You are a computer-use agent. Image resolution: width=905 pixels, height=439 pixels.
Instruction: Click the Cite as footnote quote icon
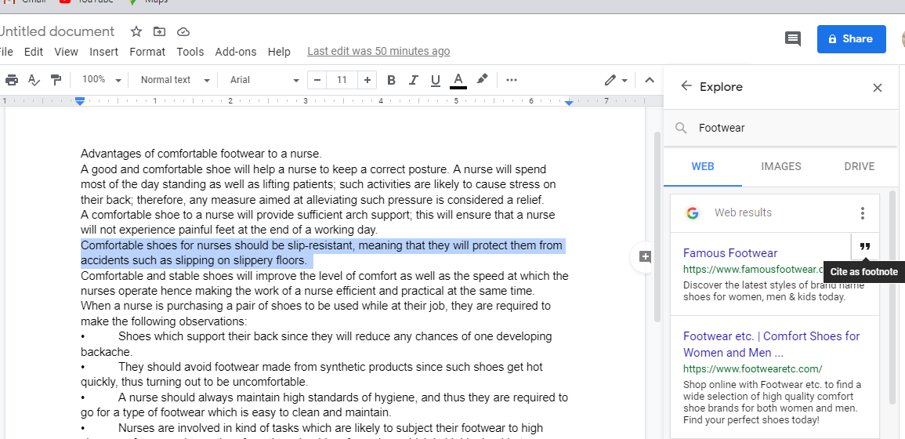tap(864, 246)
